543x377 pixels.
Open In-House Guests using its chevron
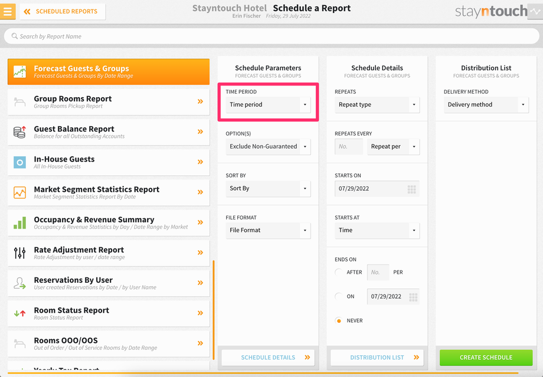[200, 162]
